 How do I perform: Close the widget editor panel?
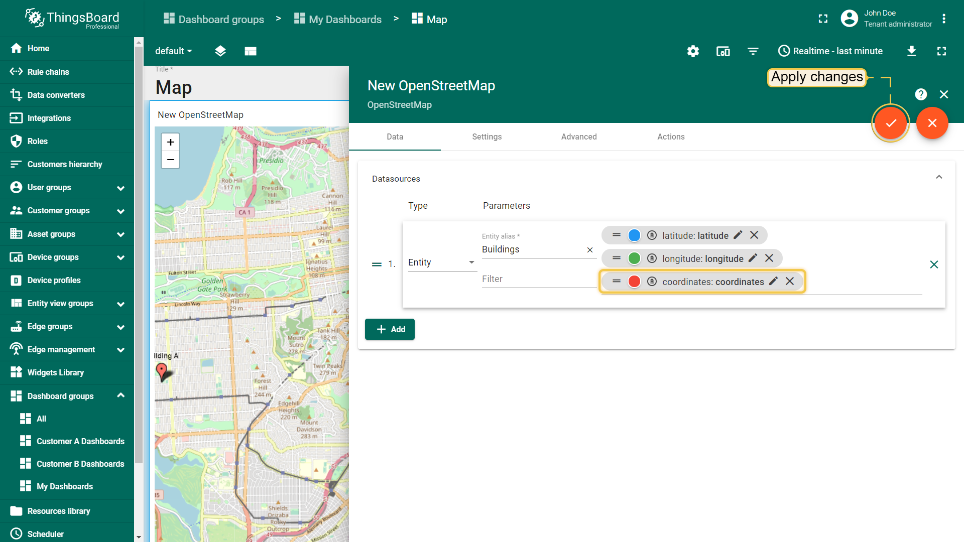[944, 94]
